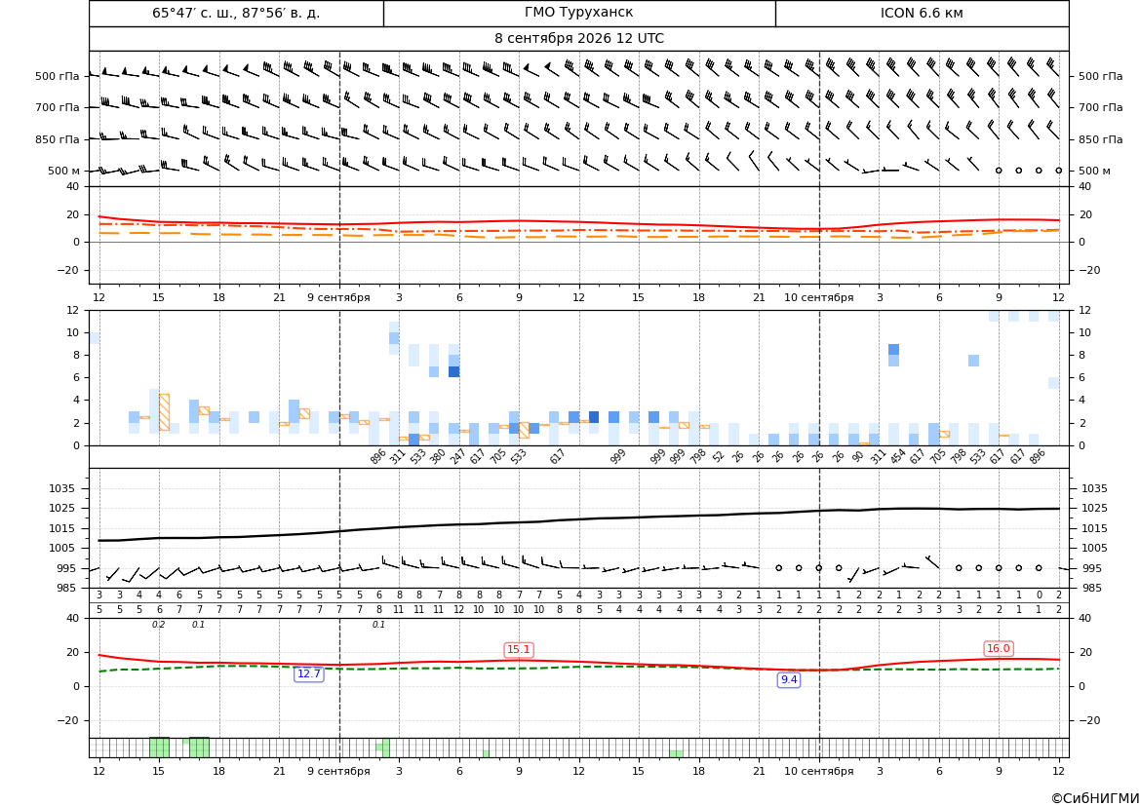Click the blue 12.7 minimum temperature label
This screenshot has width=1140, height=806.
[308, 673]
